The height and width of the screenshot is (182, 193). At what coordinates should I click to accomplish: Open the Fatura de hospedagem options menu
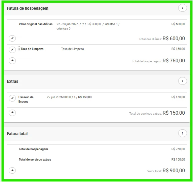(x=183, y=8)
